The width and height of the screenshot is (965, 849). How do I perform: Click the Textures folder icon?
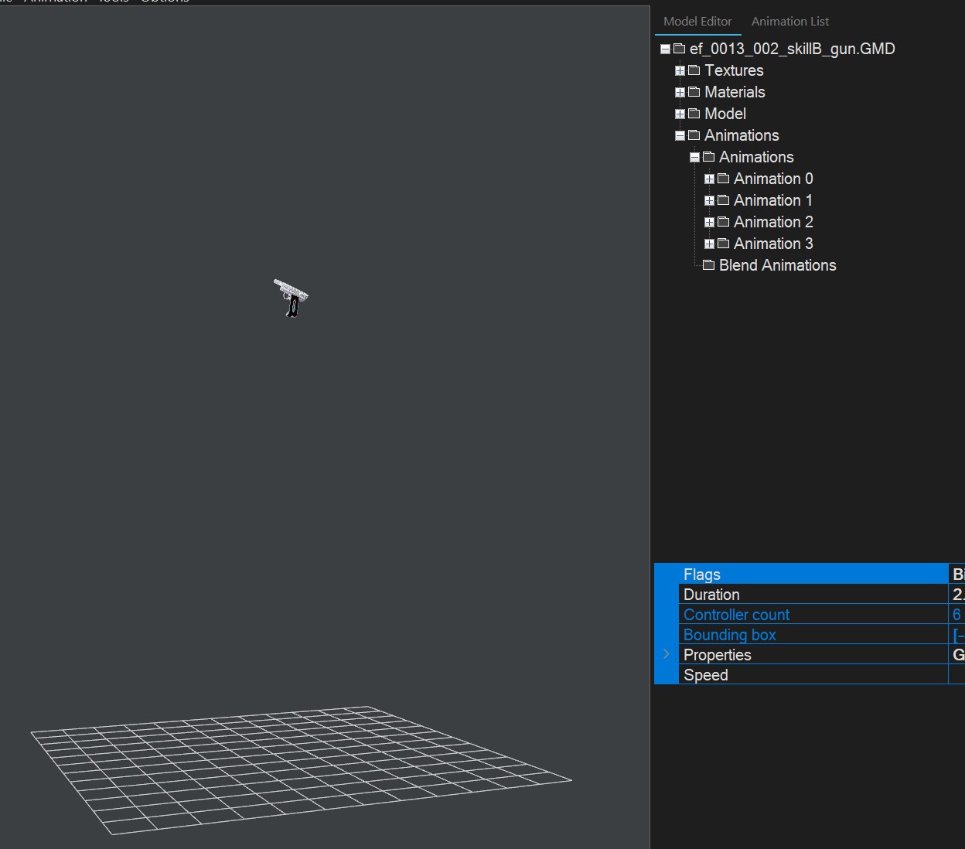[x=694, y=70]
